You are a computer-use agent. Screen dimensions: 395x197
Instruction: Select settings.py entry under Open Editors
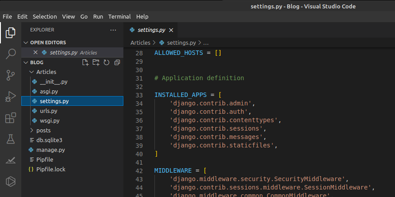(72, 52)
